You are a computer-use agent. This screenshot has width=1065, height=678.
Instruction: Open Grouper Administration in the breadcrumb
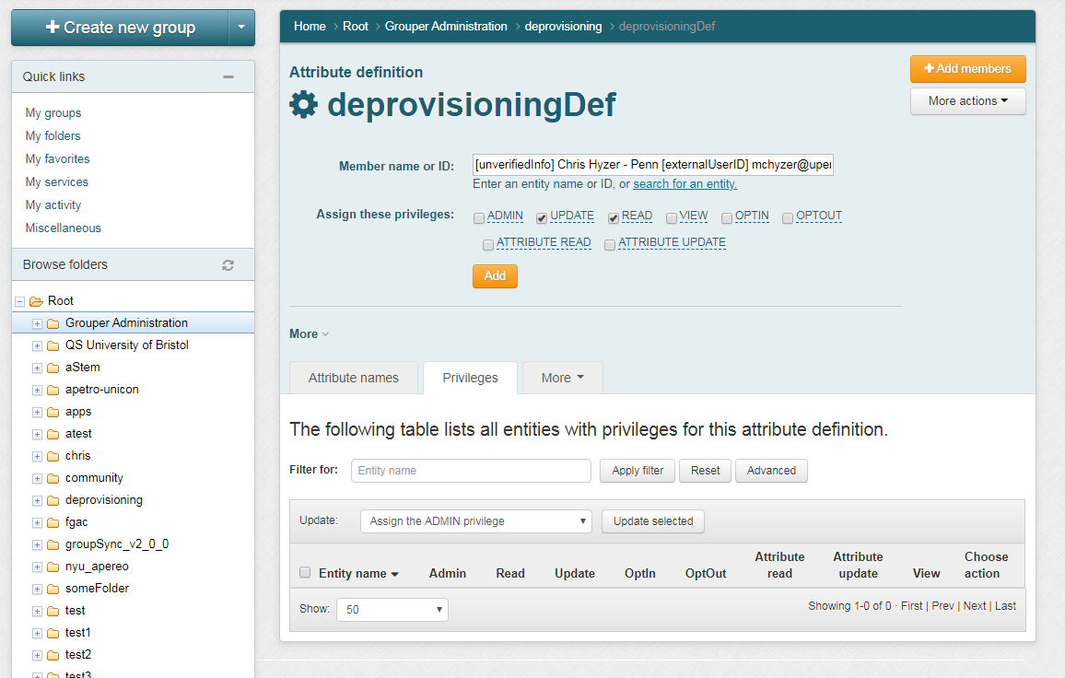pyautogui.click(x=446, y=27)
